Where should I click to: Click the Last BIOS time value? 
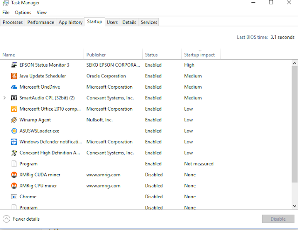pos(283,37)
